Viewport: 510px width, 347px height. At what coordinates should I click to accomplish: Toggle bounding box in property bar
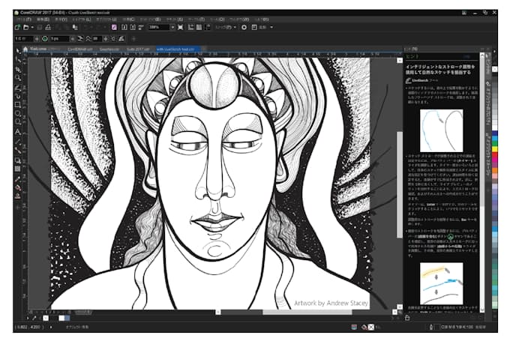(x=121, y=39)
